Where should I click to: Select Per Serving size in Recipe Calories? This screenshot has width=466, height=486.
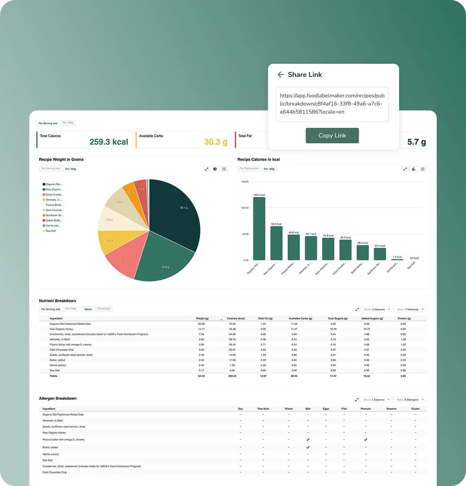(x=249, y=169)
